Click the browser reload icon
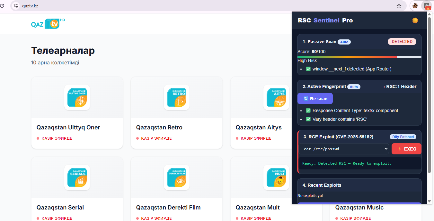This screenshot has height=221, width=434. point(2,6)
